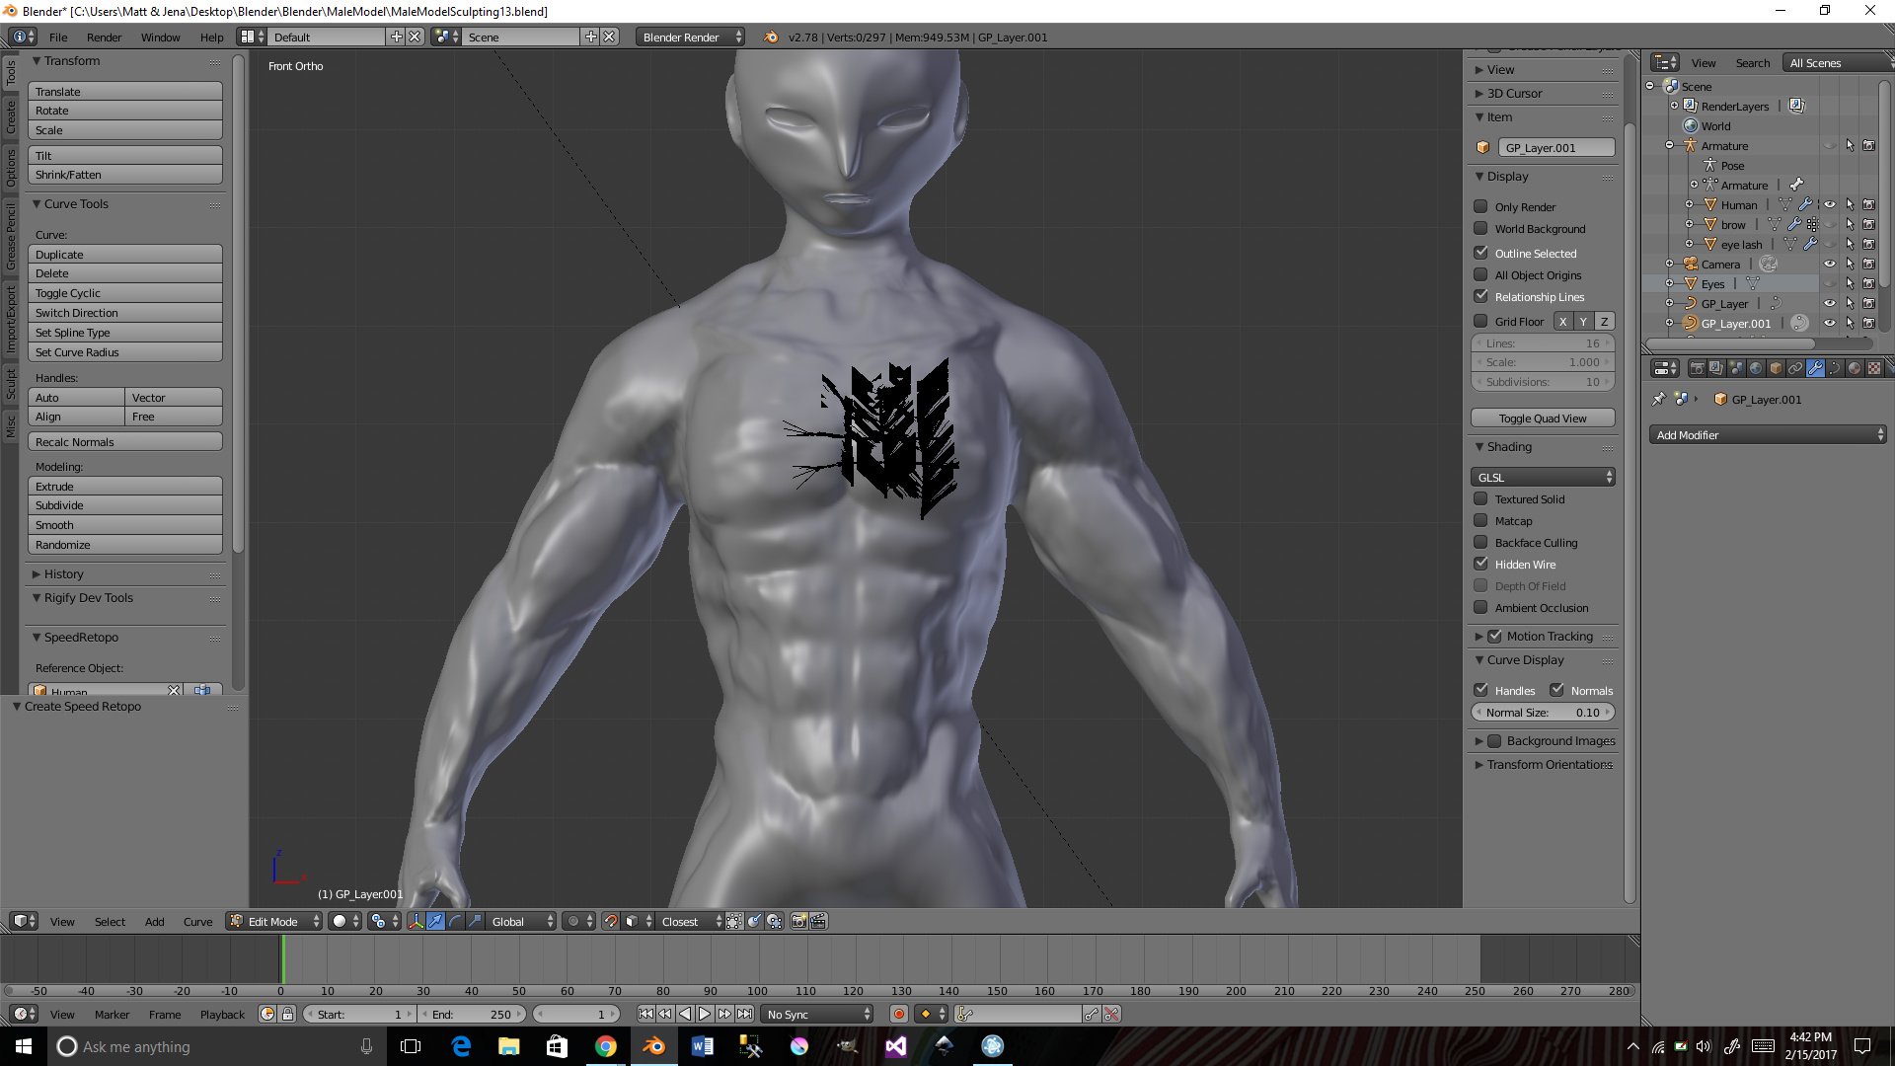Turn on Backface Culling
The width and height of the screenshot is (1895, 1066).
(1480, 542)
